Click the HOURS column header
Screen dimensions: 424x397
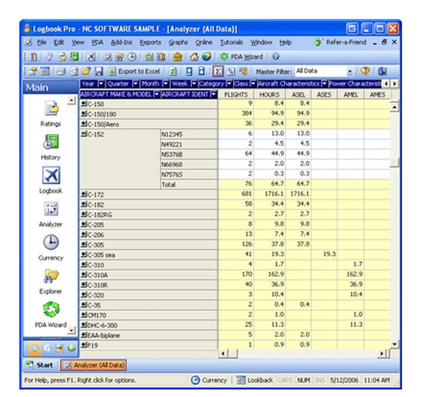[269, 95]
